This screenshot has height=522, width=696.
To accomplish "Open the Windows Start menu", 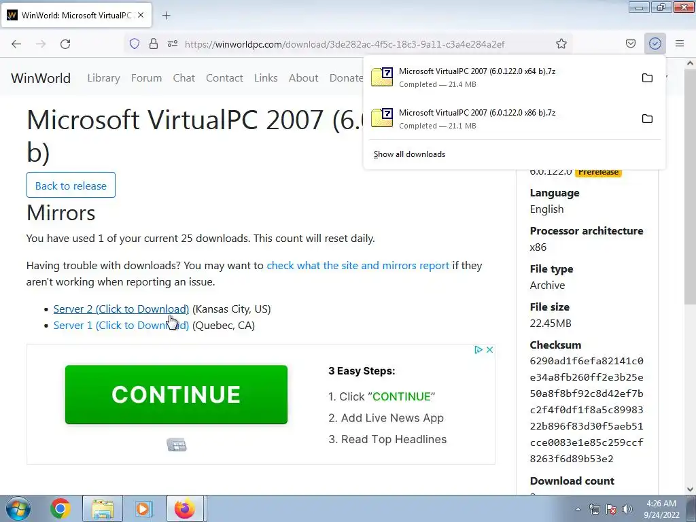I will pos(18,508).
